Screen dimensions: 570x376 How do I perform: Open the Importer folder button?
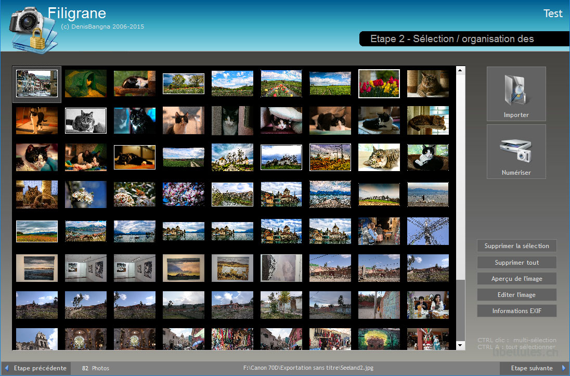[x=516, y=94]
